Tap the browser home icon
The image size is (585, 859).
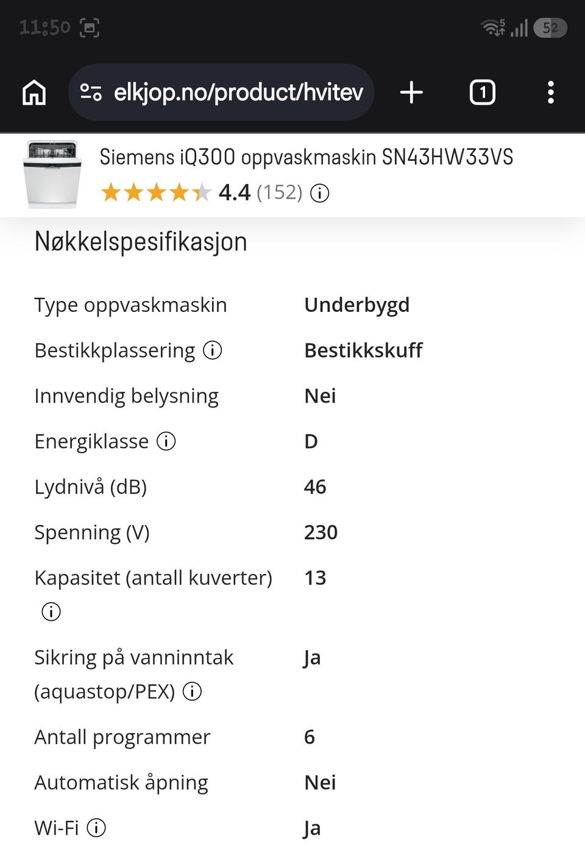34,93
